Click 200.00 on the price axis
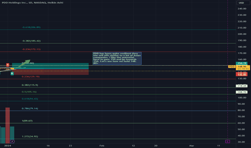Viewport: 251px width, 148px height. pyautogui.click(x=242, y=34)
